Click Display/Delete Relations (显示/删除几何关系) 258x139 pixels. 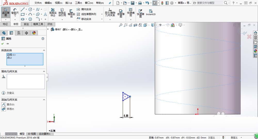(x=110, y=12)
